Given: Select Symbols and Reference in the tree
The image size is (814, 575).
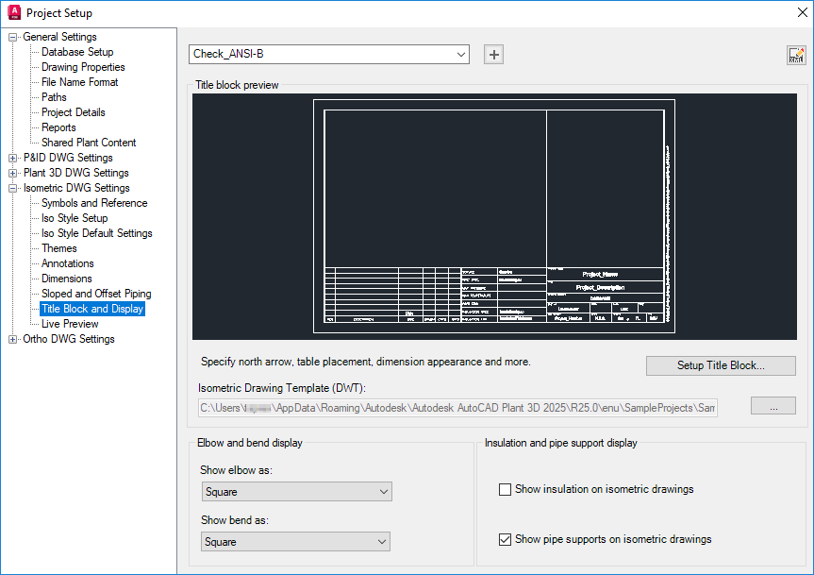Looking at the screenshot, I should click(x=94, y=203).
